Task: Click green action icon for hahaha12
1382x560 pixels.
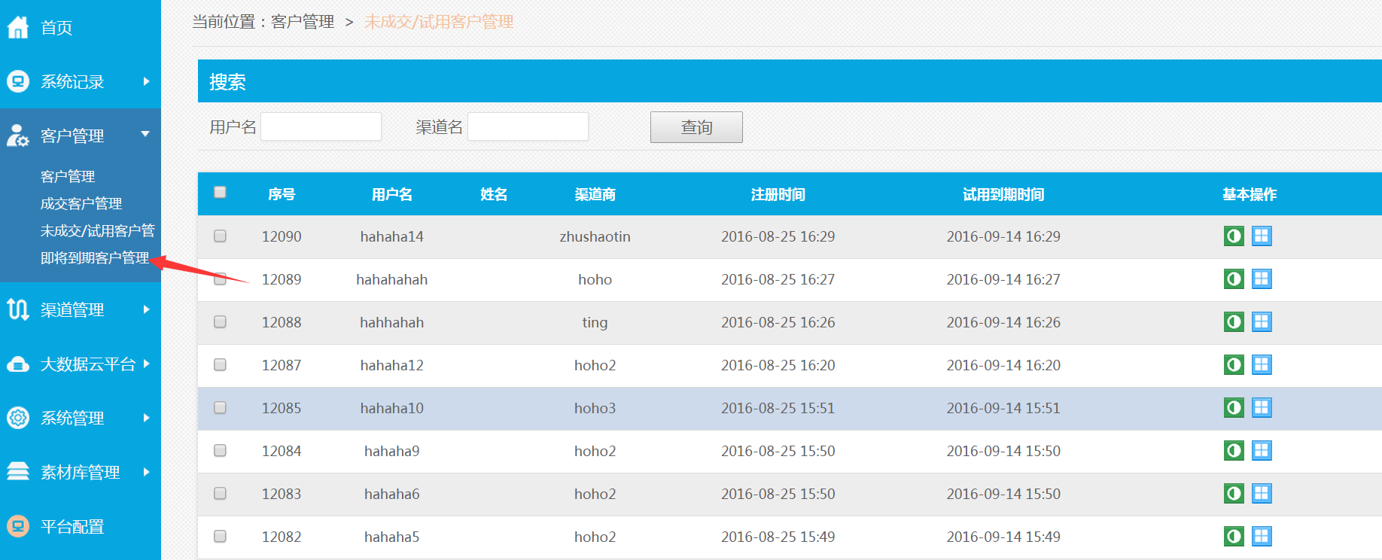Action: point(1234,365)
